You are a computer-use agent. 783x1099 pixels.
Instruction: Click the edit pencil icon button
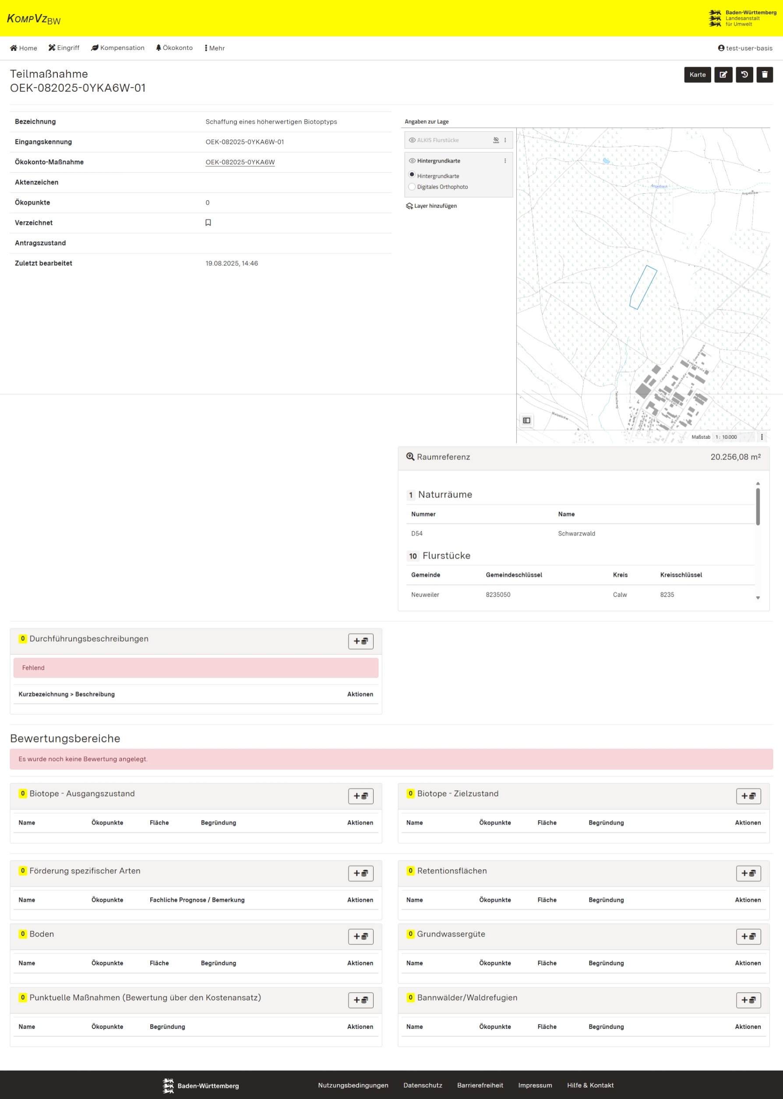coord(723,75)
